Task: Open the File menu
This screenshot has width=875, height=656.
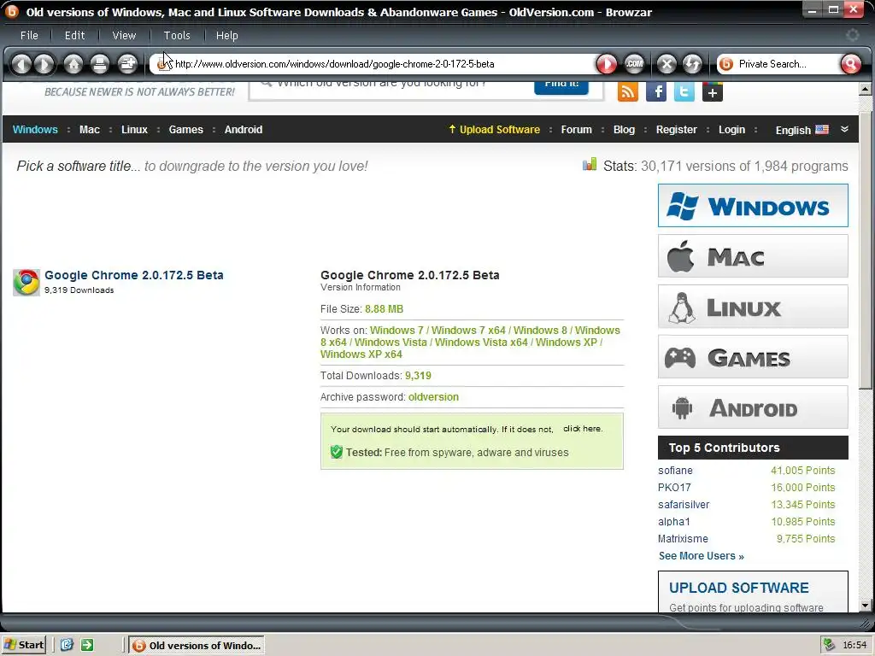Action: pos(29,36)
